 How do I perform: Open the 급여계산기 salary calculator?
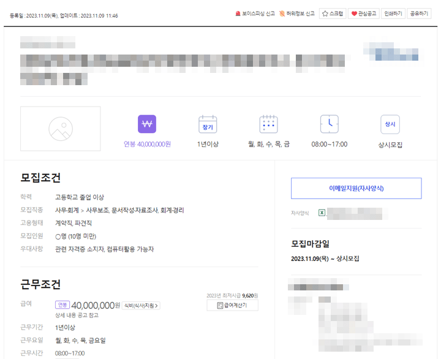tap(232, 305)
